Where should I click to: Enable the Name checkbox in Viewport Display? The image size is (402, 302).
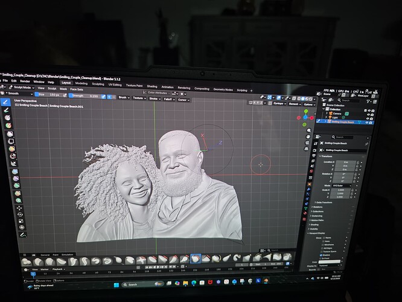point(324,238)
